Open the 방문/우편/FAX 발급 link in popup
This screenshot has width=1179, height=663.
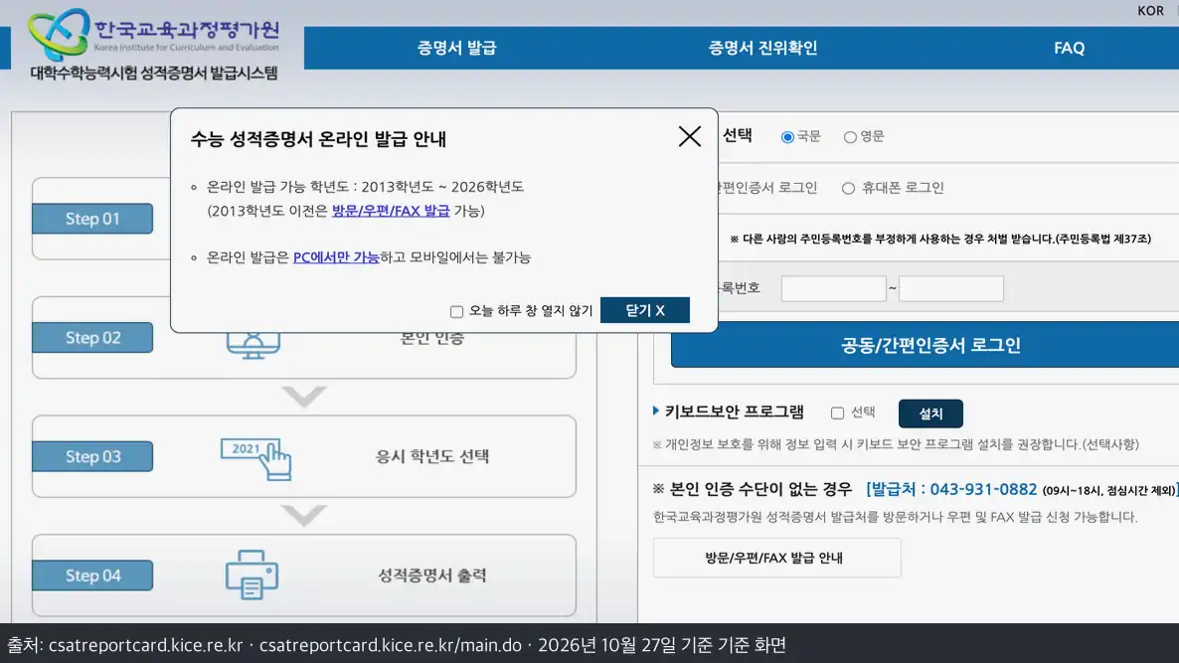point(391,211)
